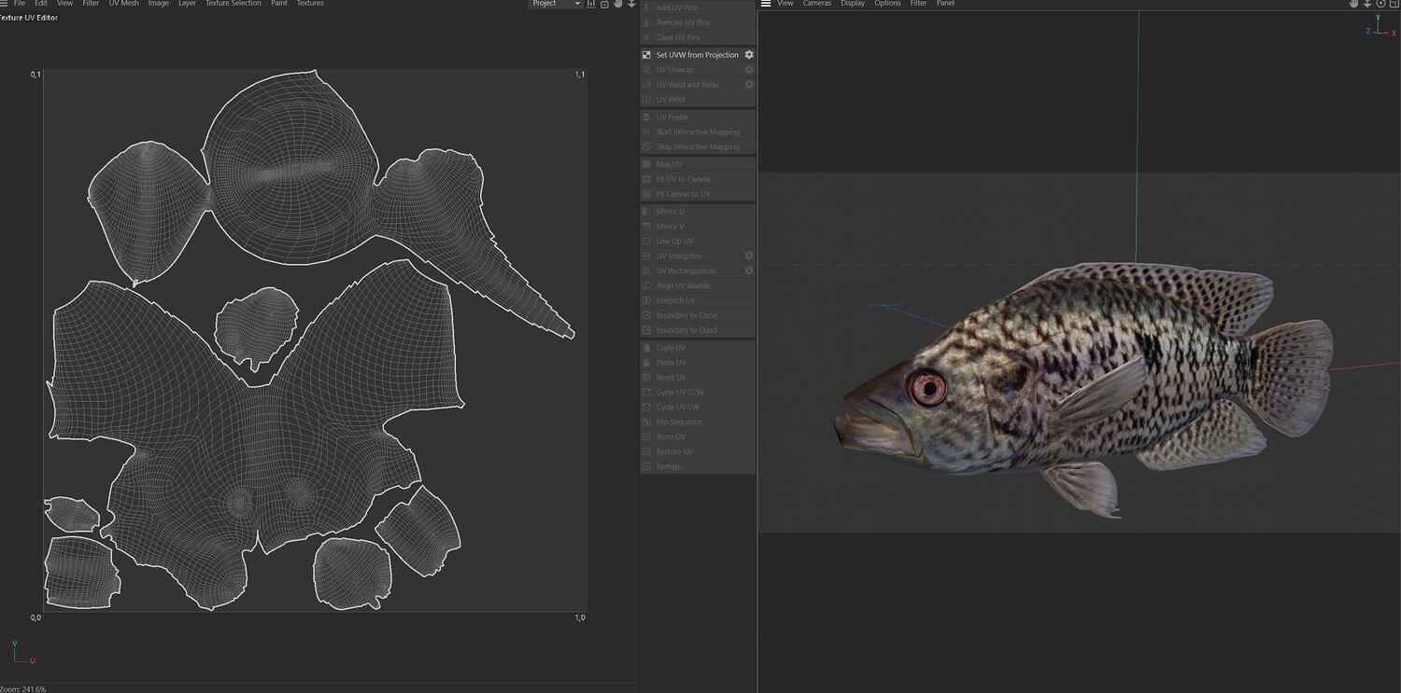Choose the Reset UV command

(x=697, y=378)
